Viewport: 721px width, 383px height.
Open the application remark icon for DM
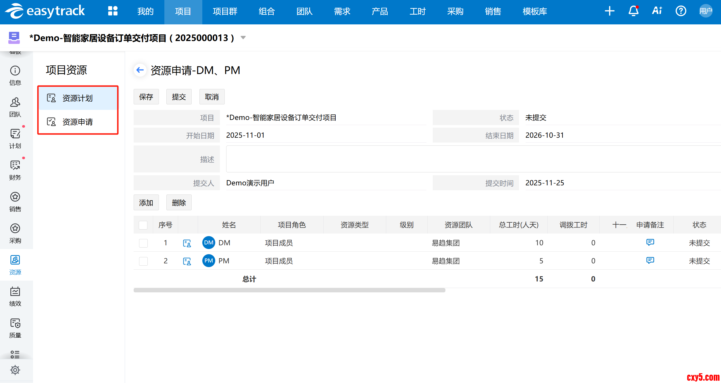(650, 242)
